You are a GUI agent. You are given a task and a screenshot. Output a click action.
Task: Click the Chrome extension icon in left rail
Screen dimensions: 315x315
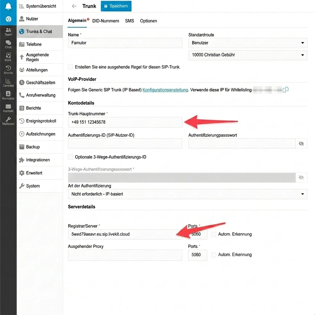point(8,19)
